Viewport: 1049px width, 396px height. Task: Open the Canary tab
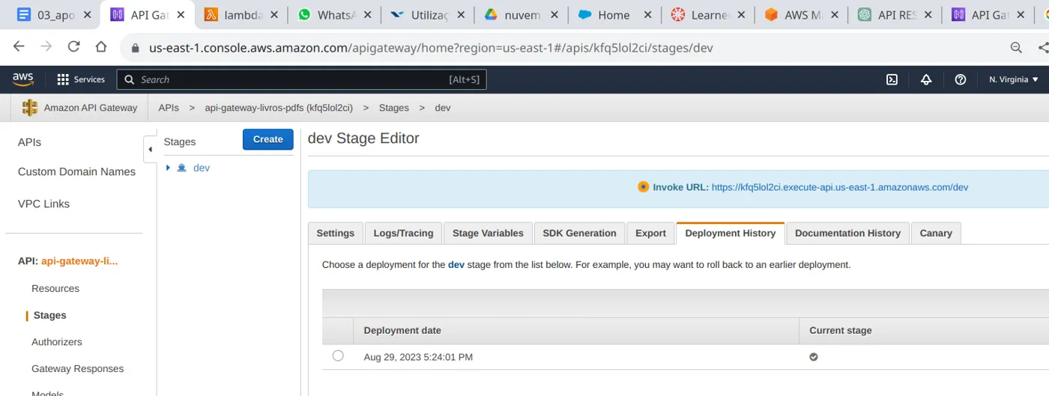(x=936, y=233)
